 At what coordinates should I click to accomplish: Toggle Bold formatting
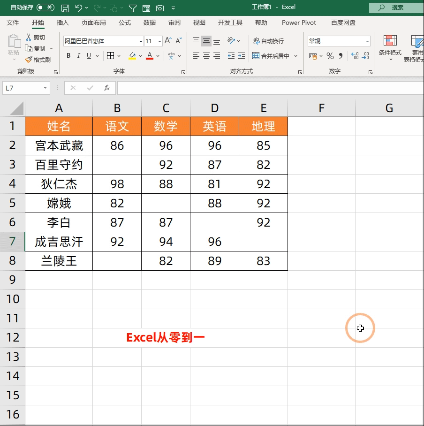(x=68, y=56)
